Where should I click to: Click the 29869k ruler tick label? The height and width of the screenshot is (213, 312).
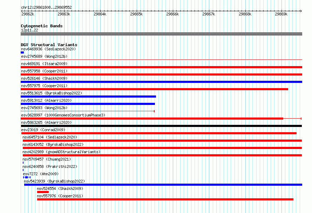281,14
